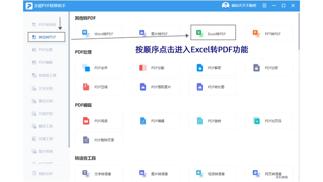Click the 全能PDF转换助手 app logo
Viewport: 323px width, 182px height.
pyautogui.click(x=29, y=6)
